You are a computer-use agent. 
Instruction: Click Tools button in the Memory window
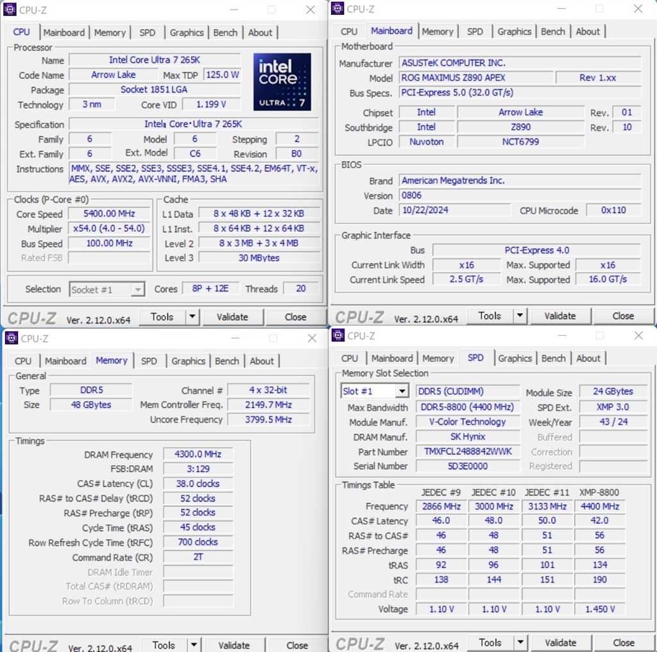tap(164, 645)
